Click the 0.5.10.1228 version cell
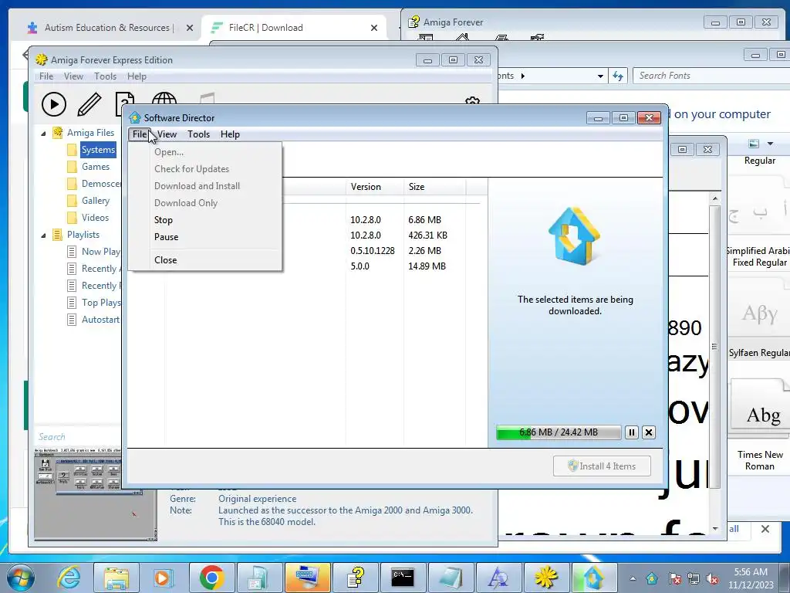 (373, 251)
